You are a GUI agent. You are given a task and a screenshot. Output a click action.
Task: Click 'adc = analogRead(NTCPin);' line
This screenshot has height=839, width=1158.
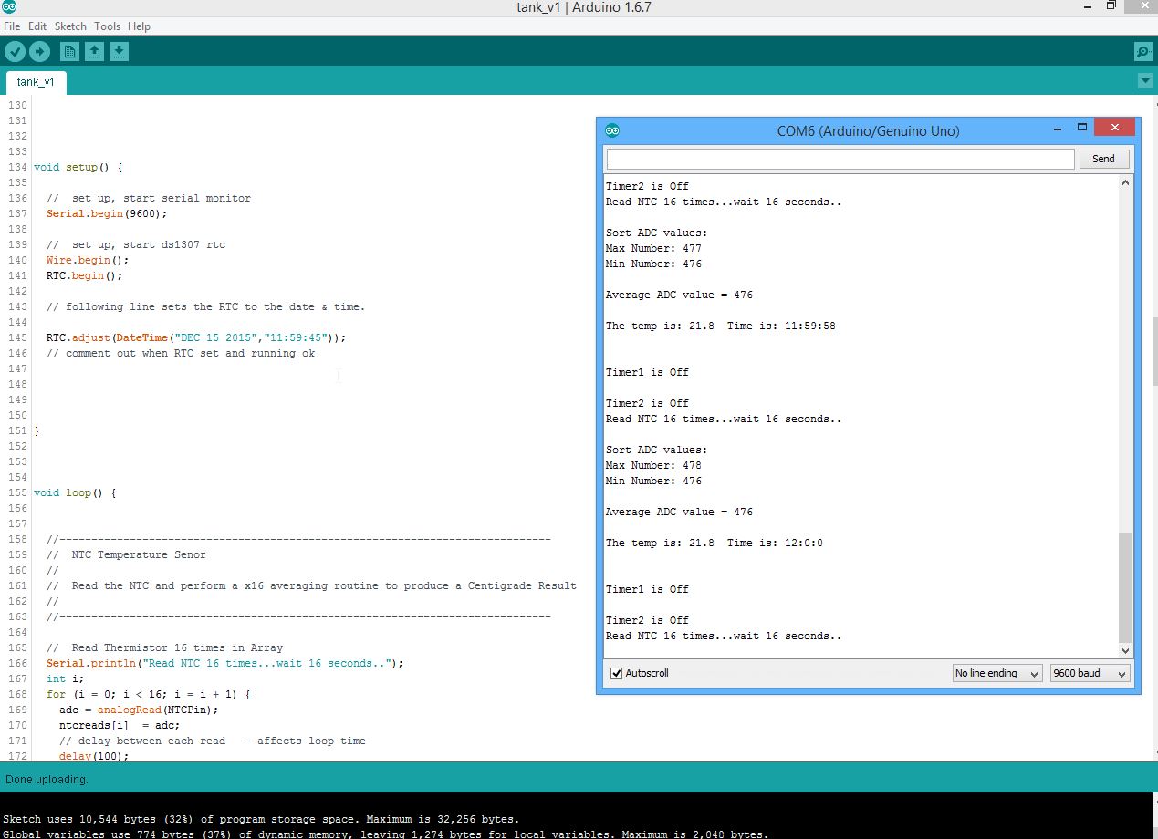point(139,710)
